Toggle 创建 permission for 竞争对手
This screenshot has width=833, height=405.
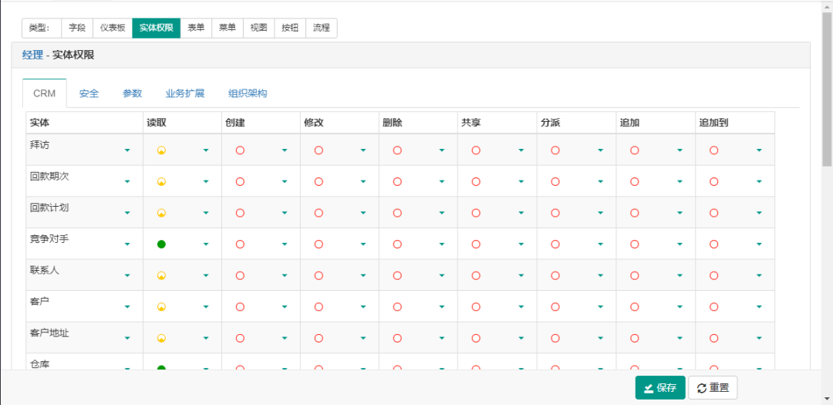240,245
